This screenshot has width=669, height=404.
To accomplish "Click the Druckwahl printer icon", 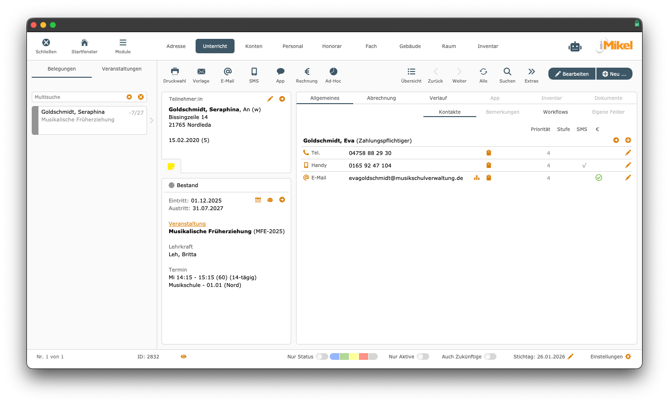I will 174,71.
